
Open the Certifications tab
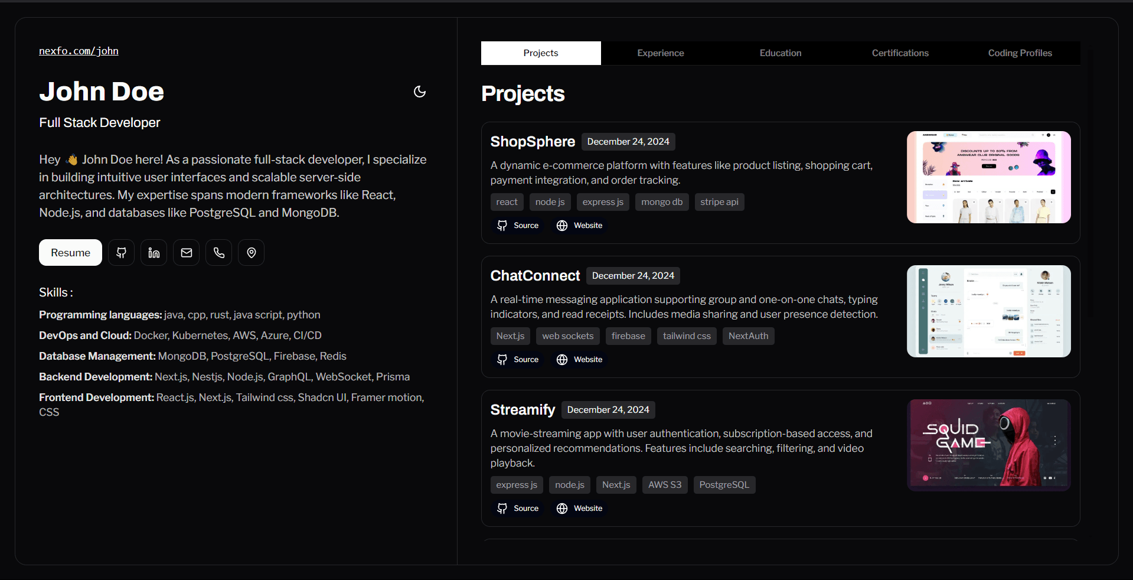[x=900, y=53]
